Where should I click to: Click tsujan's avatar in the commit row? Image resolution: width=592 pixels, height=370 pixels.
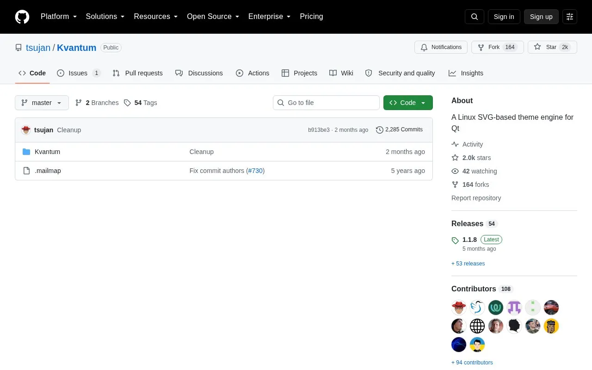pos(26,130)
